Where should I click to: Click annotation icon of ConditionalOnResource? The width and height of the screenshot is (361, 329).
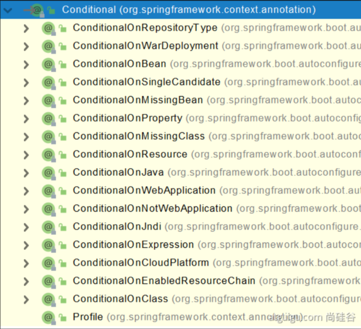click(x=49, y=155)
